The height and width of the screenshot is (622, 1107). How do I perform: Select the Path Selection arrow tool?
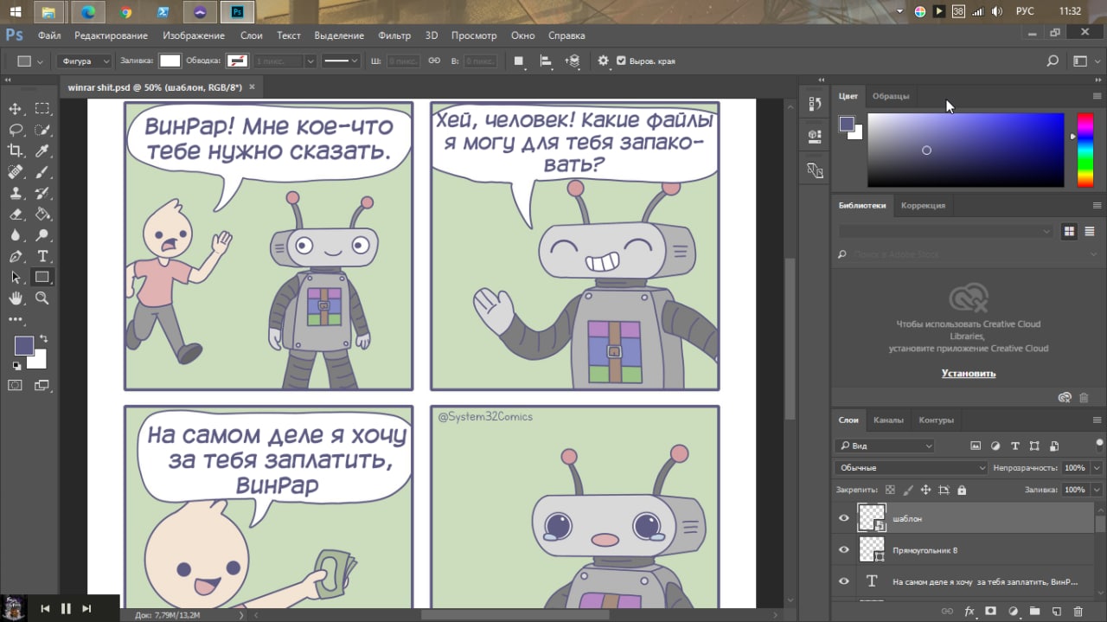click(x=16, y=277)
